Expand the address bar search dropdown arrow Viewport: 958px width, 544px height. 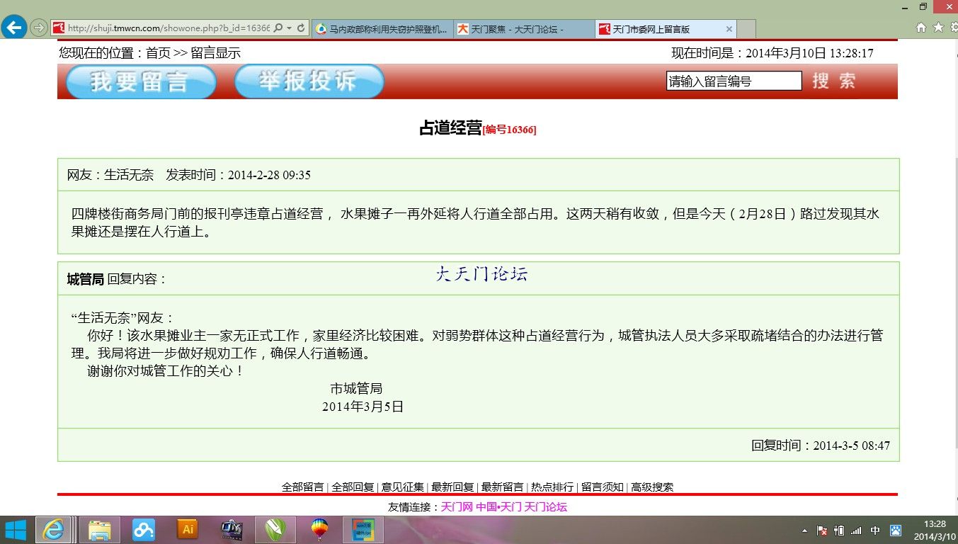point(289,28)
